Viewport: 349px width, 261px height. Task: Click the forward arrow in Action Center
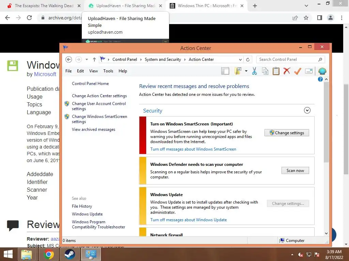pos(78,59)
